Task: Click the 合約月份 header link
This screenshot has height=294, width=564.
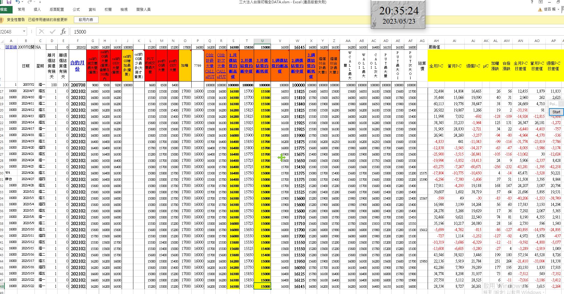Action: pyautogui.click(x=77, y=66)
